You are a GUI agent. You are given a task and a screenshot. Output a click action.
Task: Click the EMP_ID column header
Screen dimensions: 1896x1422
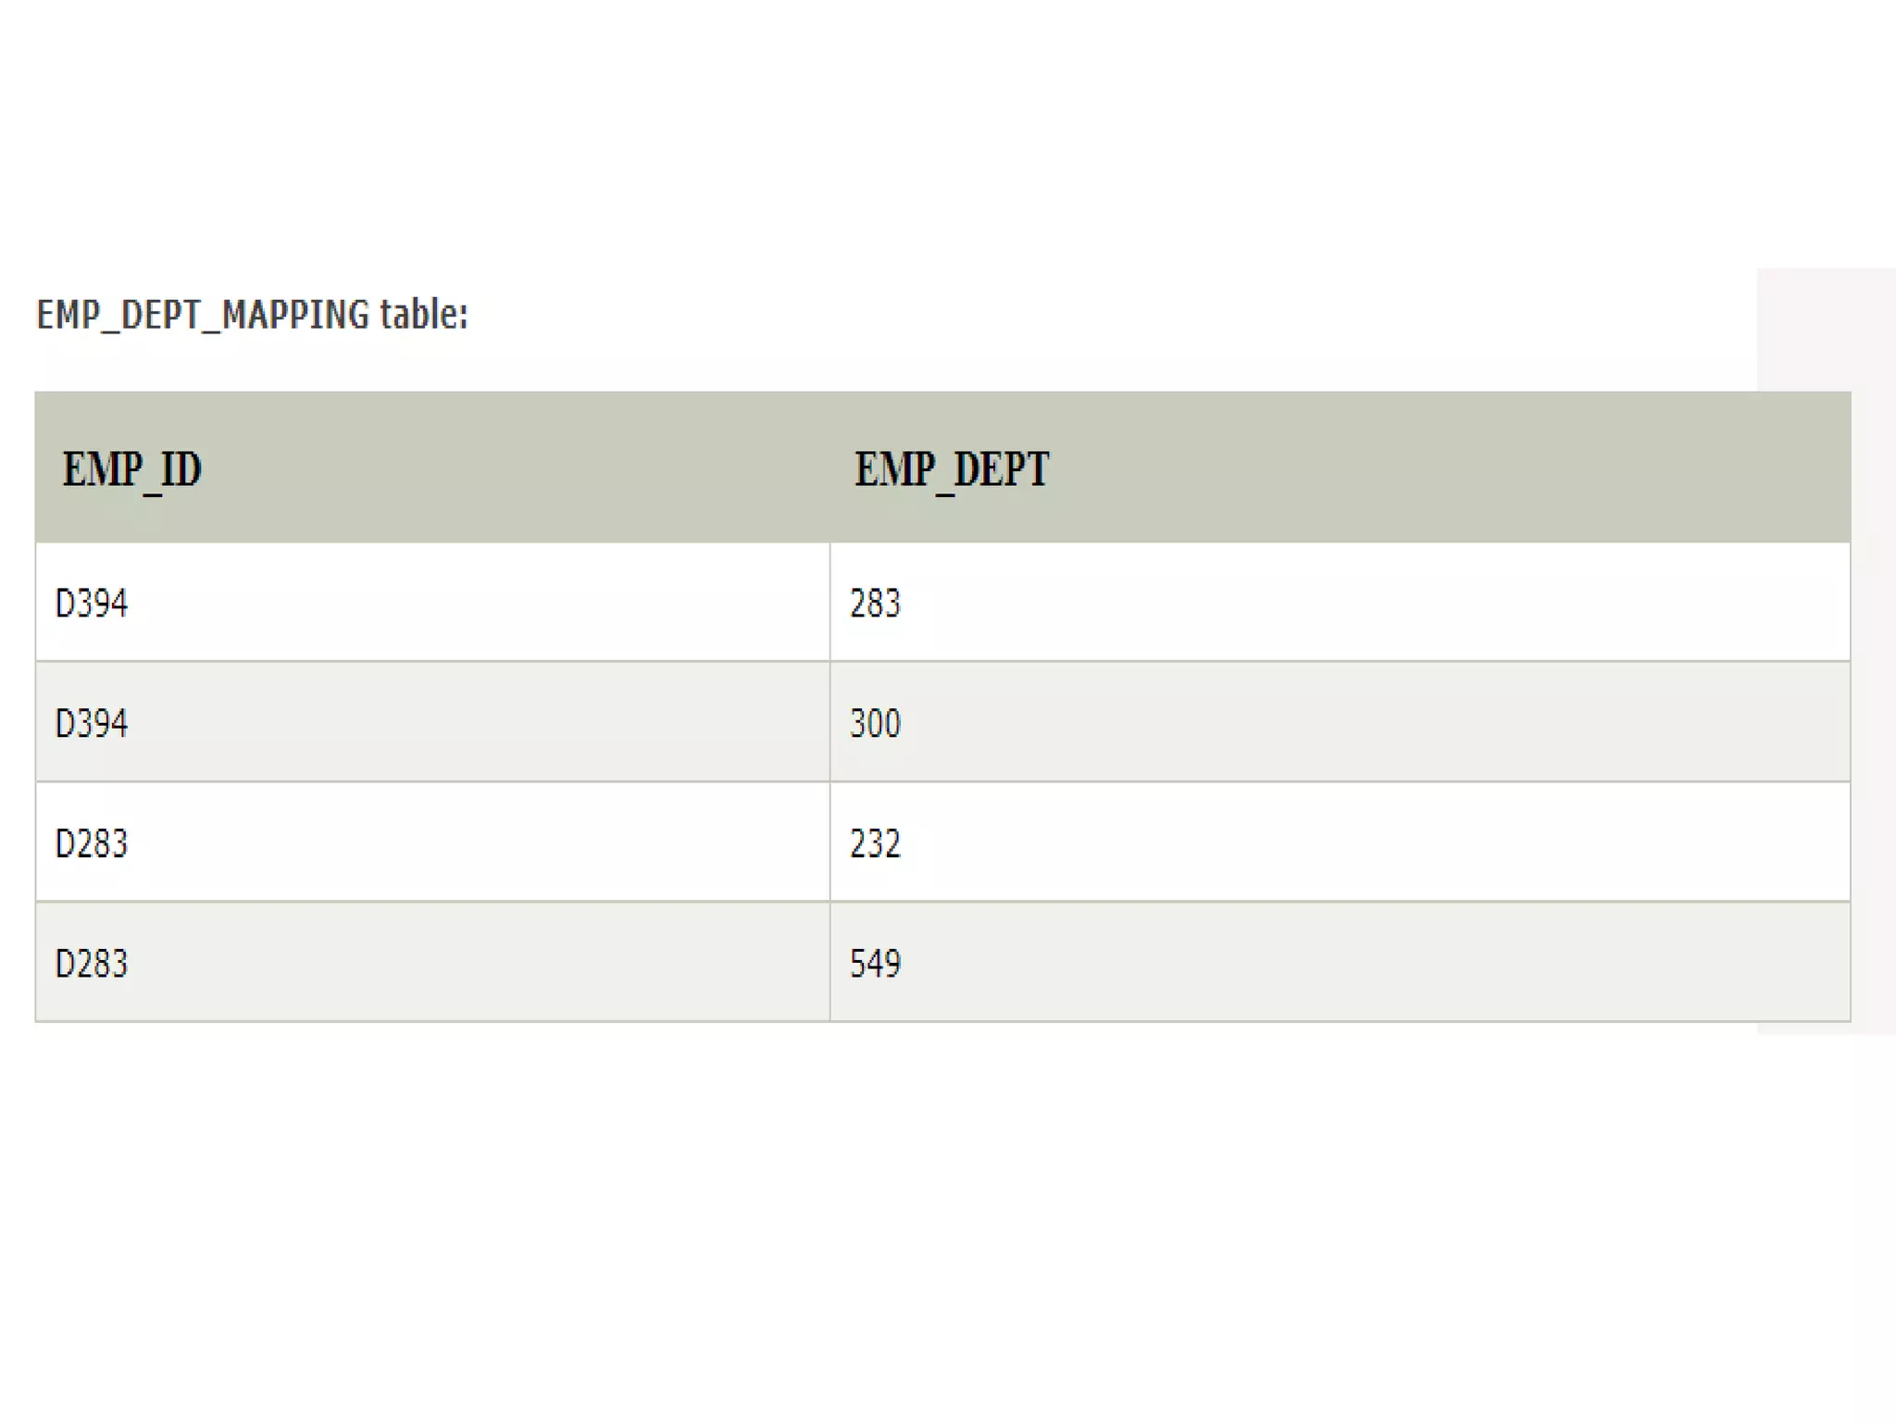tap(131, 469)
